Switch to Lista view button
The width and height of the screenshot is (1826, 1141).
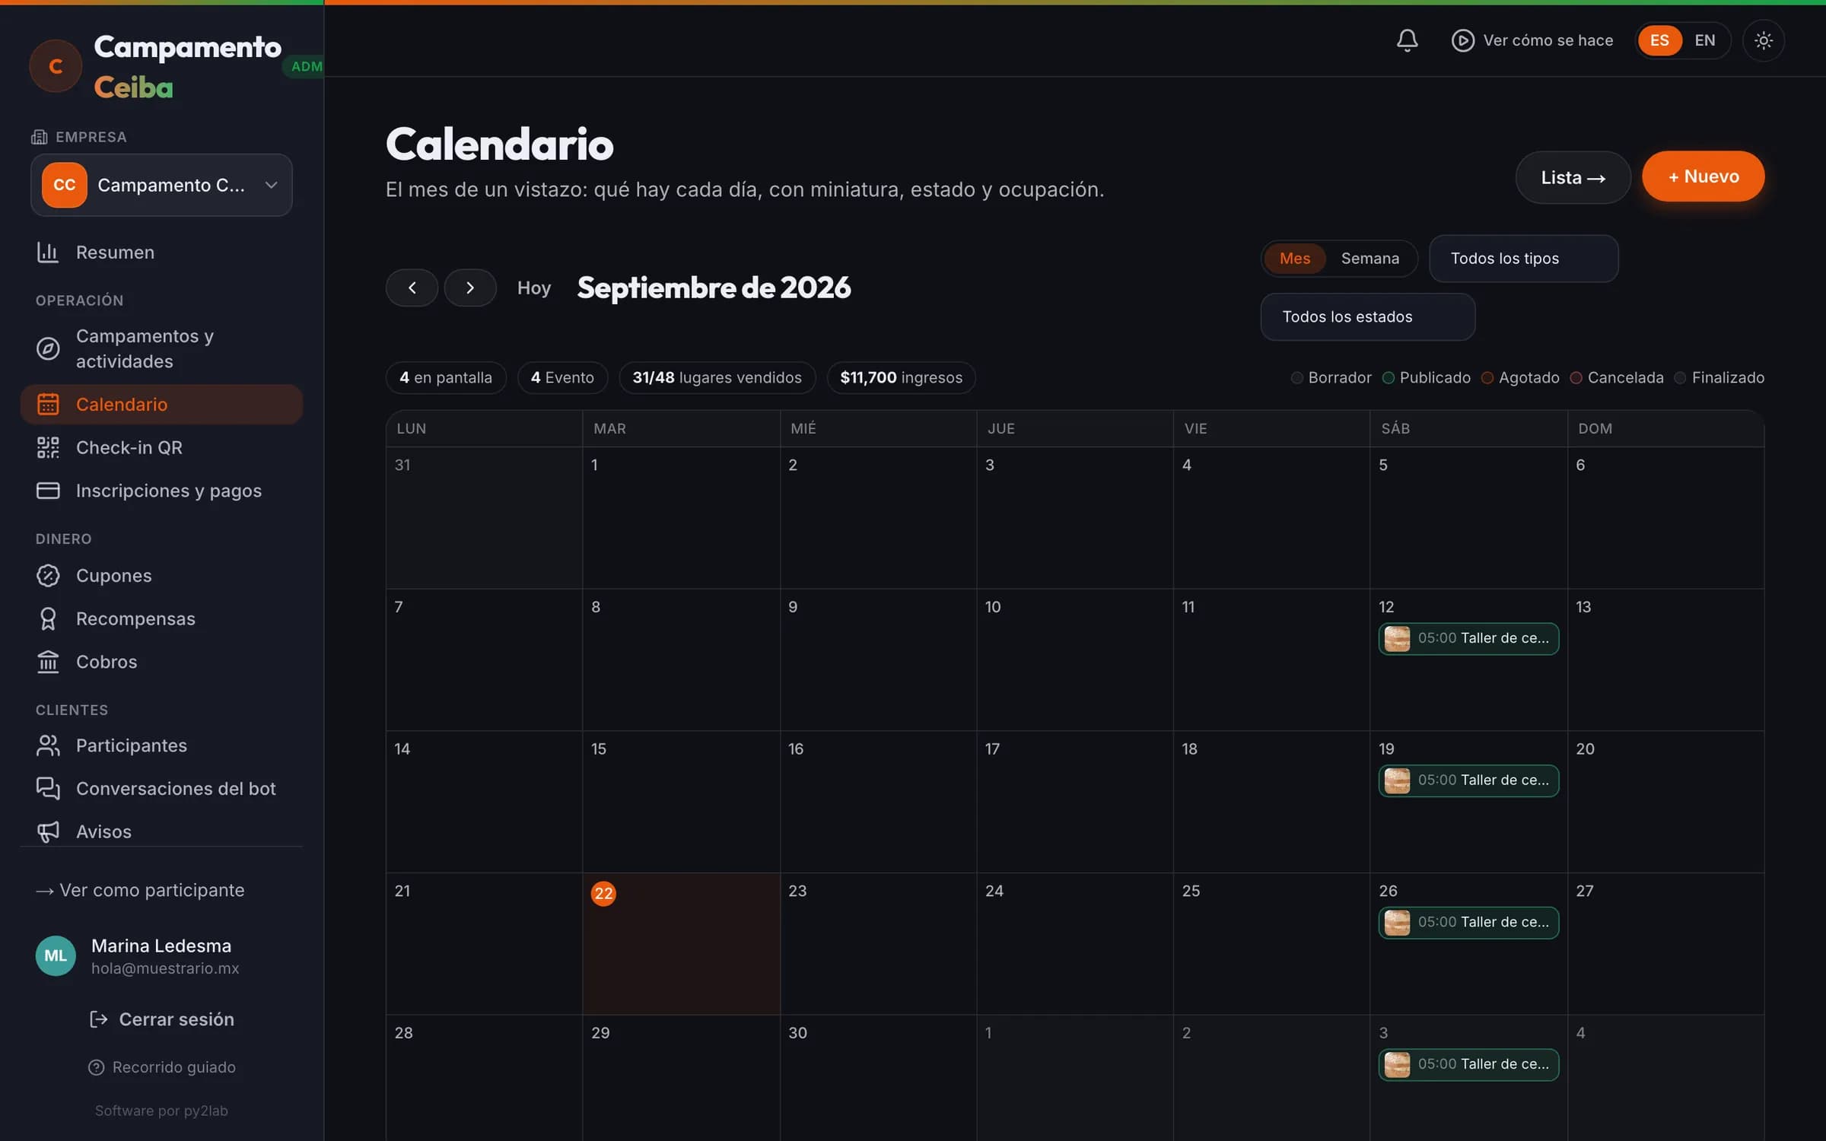tap(1573, 177)
